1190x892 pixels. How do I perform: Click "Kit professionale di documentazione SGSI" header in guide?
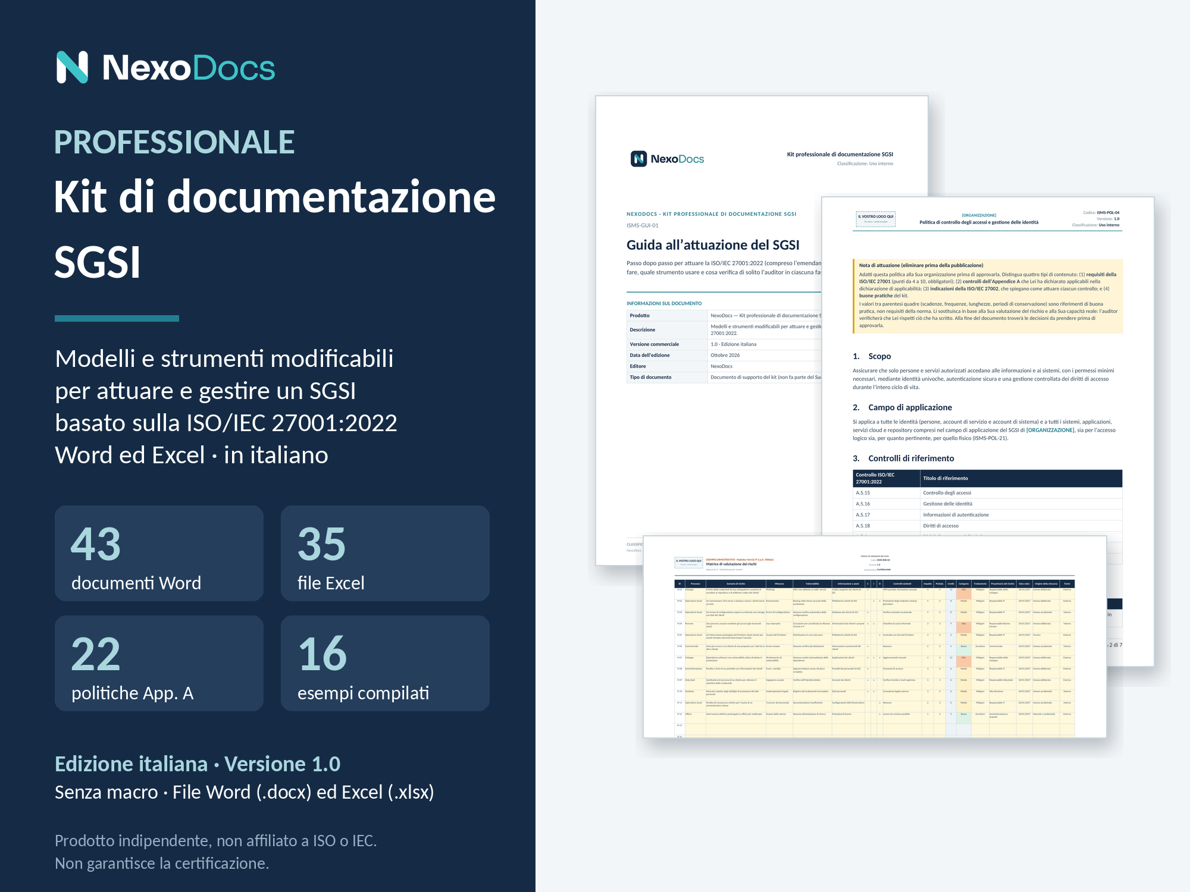840,155
